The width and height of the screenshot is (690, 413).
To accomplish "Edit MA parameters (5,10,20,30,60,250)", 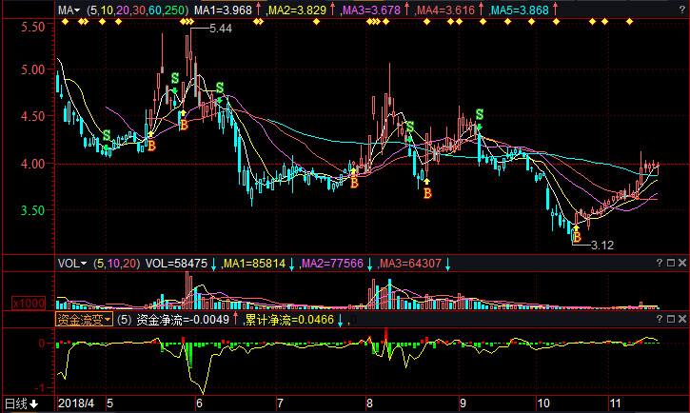I will (137, 10).
